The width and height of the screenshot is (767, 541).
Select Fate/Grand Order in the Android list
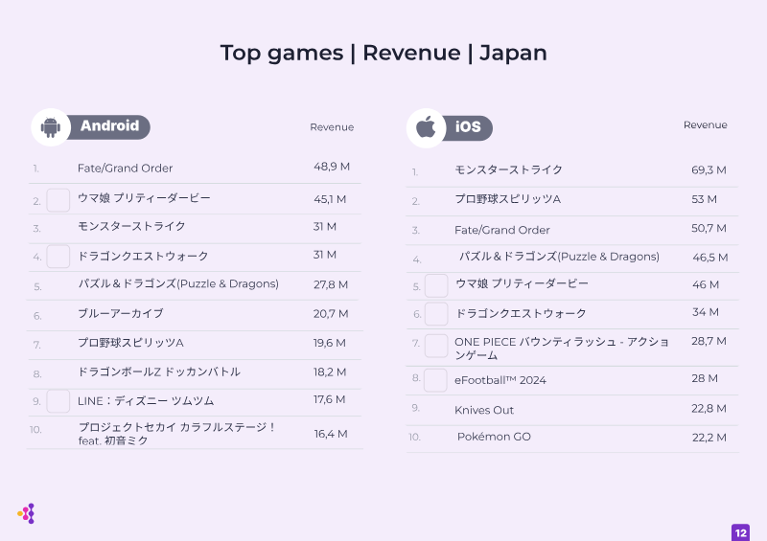126,169
